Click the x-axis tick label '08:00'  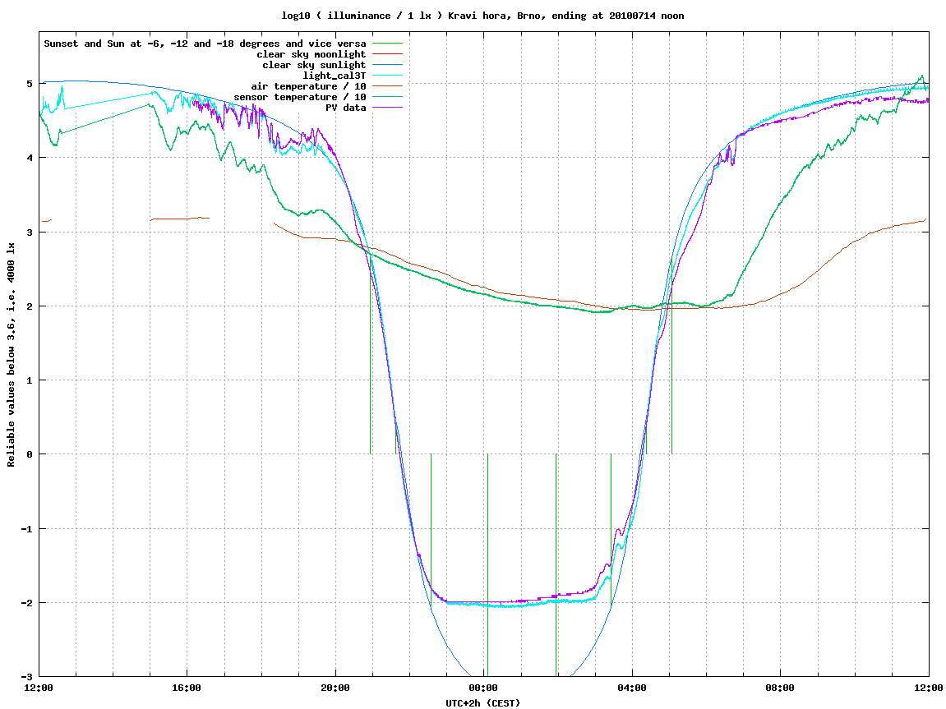tap(781, 688)
